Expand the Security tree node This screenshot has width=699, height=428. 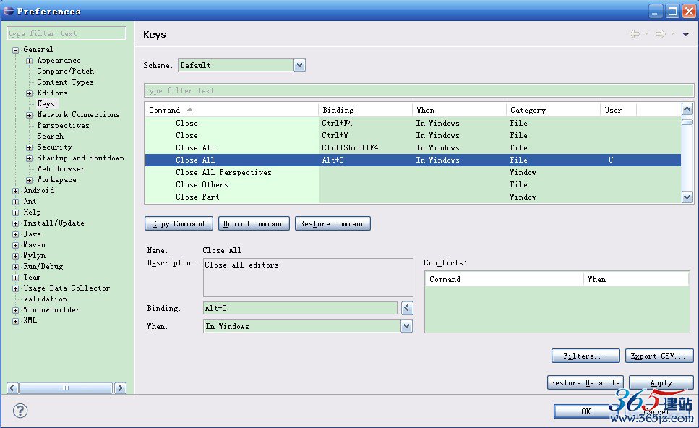coord(30,147)
